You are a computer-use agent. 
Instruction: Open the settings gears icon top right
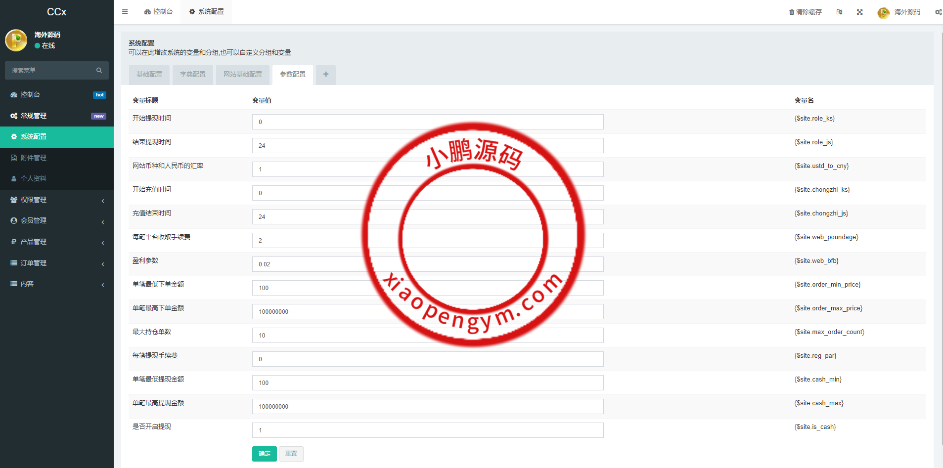click(x=938, y=12)
